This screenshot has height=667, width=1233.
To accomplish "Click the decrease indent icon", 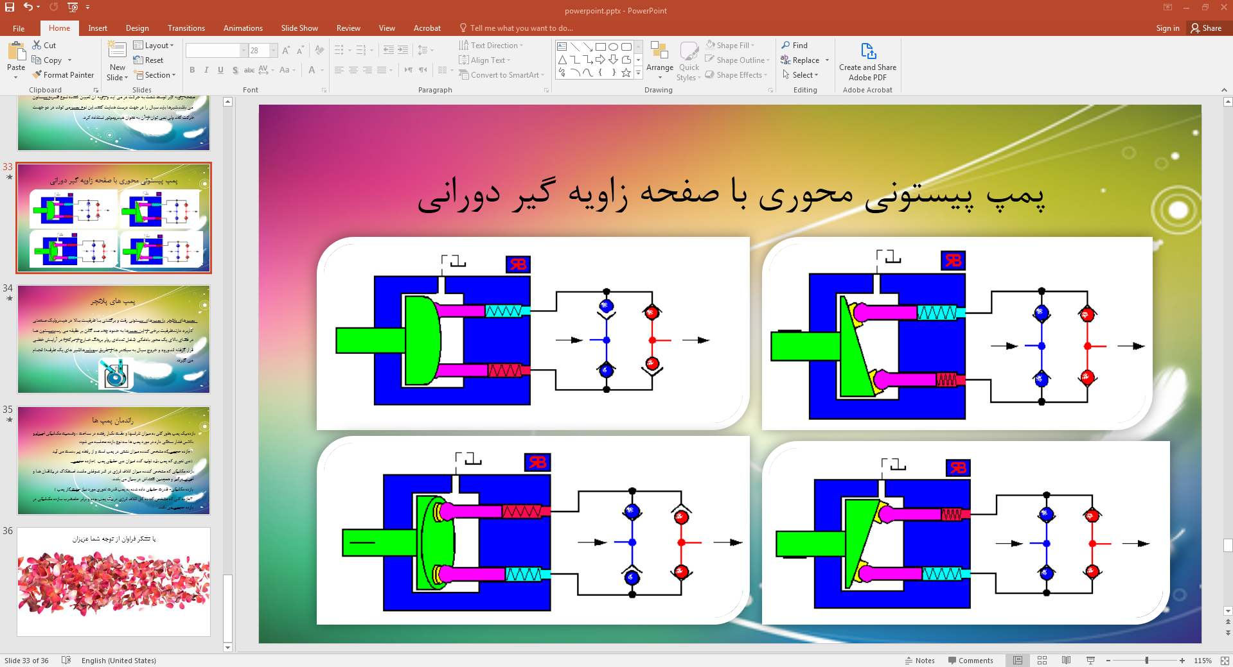I will (x=389, y=50).
